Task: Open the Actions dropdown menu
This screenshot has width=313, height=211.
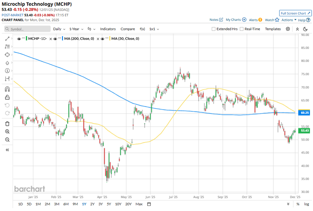Action: 289,20
